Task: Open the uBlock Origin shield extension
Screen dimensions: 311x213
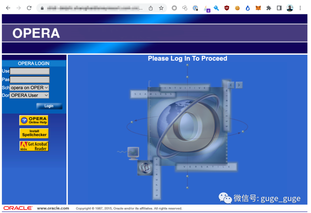Action: (227, 8)
